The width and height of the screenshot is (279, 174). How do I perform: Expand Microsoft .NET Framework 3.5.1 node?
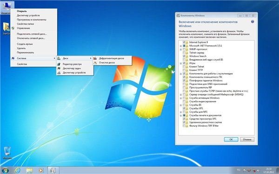(181, 46)
